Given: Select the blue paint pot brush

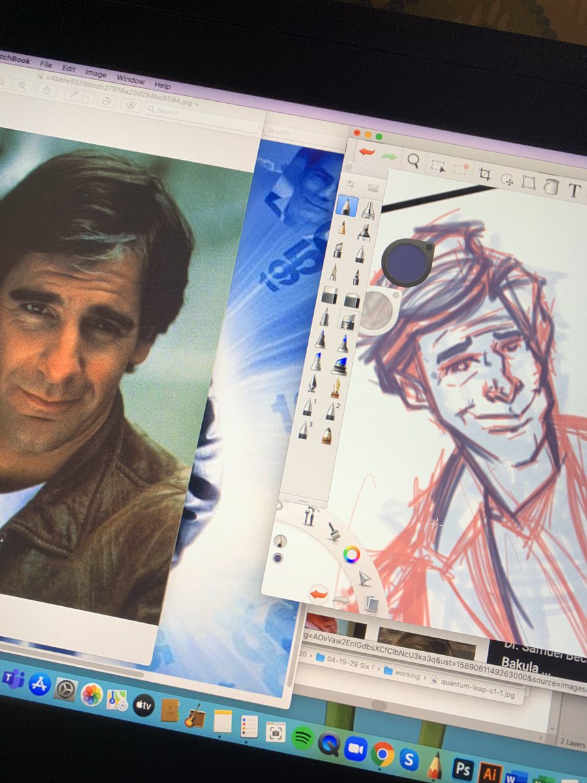Looking at the screenshot, I should pyautogui.click(x=339, y=367).
